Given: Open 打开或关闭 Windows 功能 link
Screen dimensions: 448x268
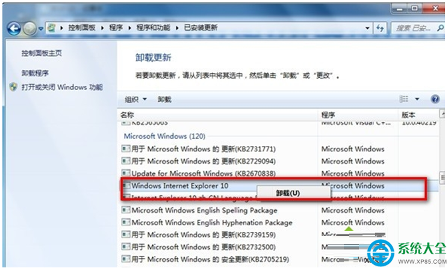Looking at the screenshot, I should (x=62, y=87).
